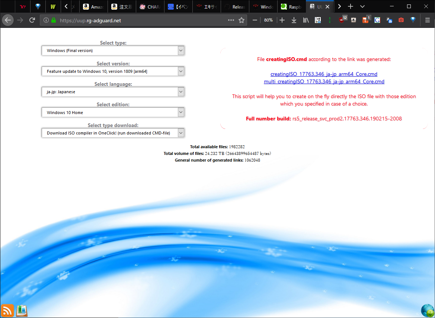435x318 pixels.
Task: Switch to the W pinned tab
Action: coord(53,7)
